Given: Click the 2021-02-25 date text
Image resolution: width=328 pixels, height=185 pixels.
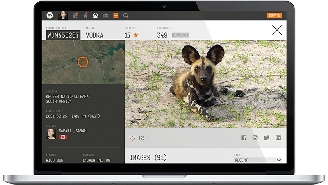Looking at the screenshot, I should pos(57,116).
